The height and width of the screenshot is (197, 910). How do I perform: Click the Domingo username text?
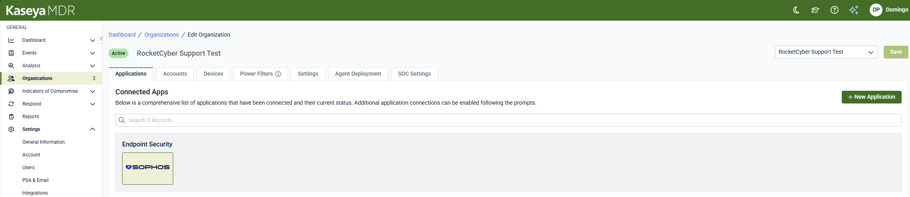click(897, 10)
